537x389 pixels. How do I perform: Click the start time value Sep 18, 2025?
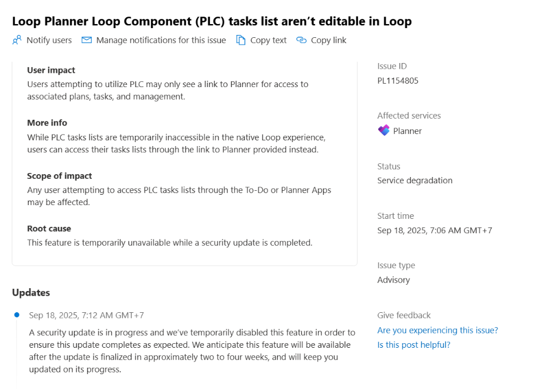434,230
